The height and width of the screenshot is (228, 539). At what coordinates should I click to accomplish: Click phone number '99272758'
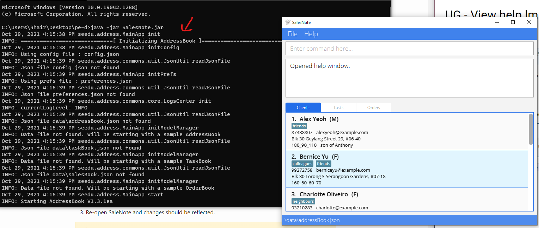pyautogui.click(x=302, y=170)
